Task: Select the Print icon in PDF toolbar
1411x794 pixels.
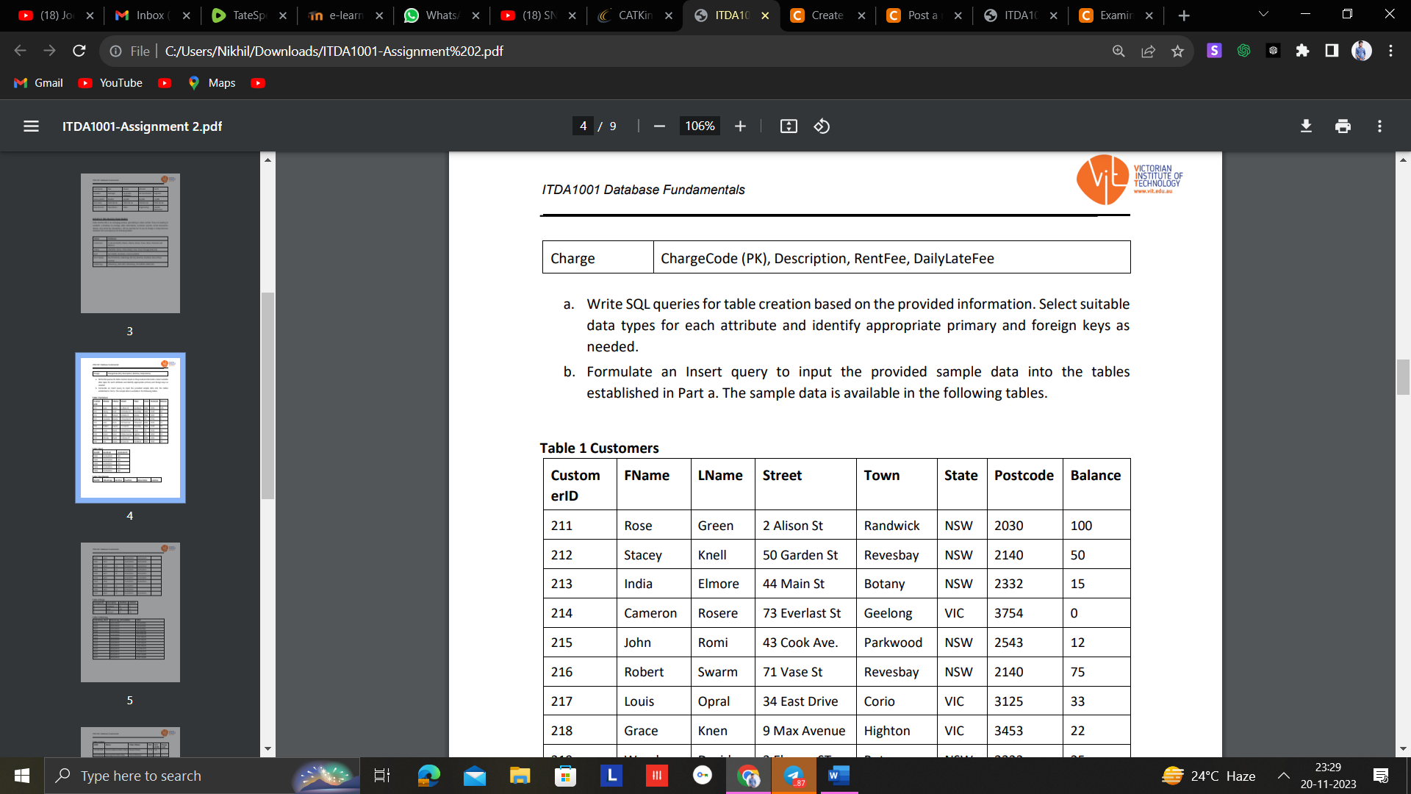Action: pyautogui.click(x=1343, y=126)
